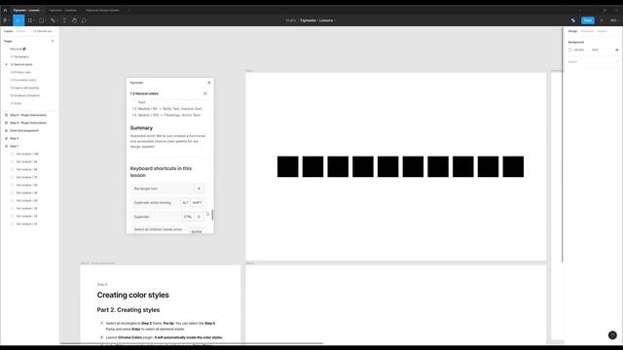Open the multiplayer tools icon

pos(573,20)
